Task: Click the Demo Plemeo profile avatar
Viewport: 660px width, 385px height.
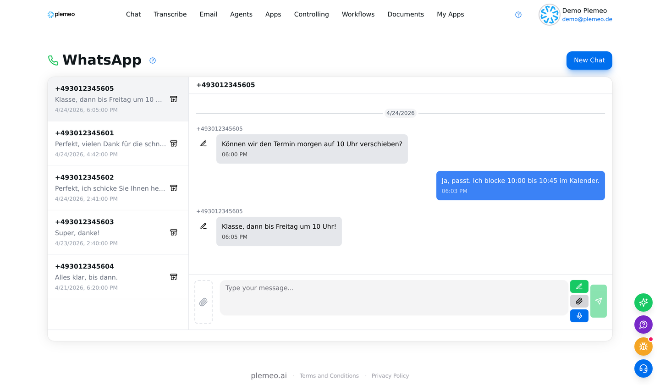Action: 549,15
